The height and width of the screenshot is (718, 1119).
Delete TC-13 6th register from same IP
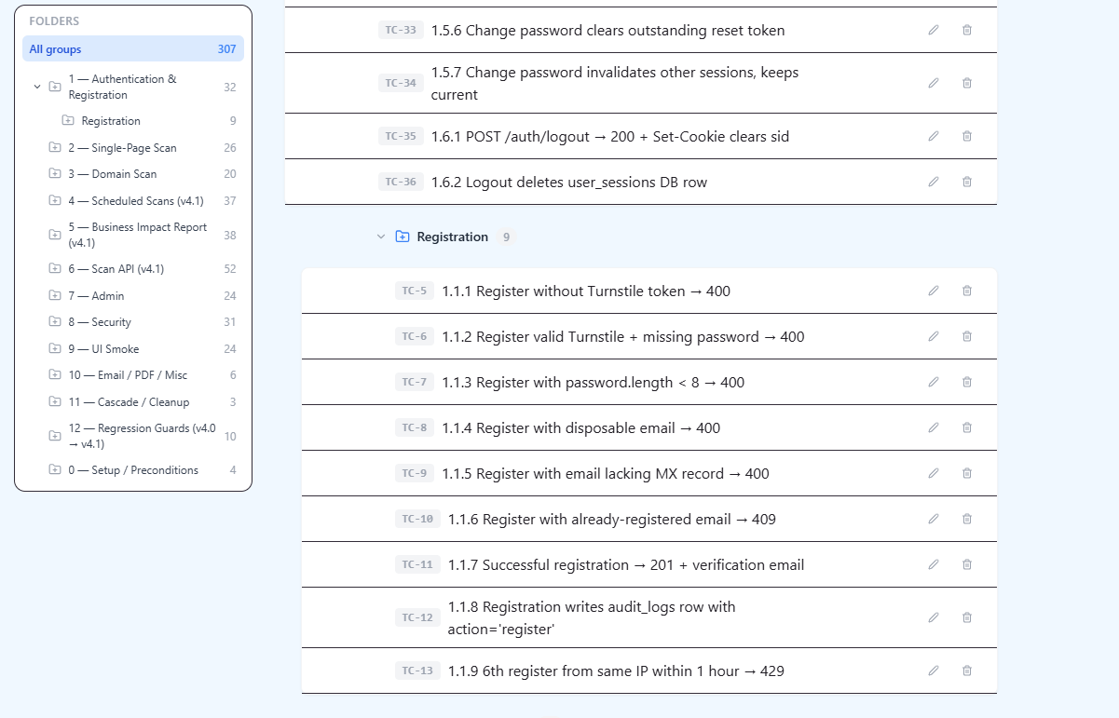click(967, 671)
